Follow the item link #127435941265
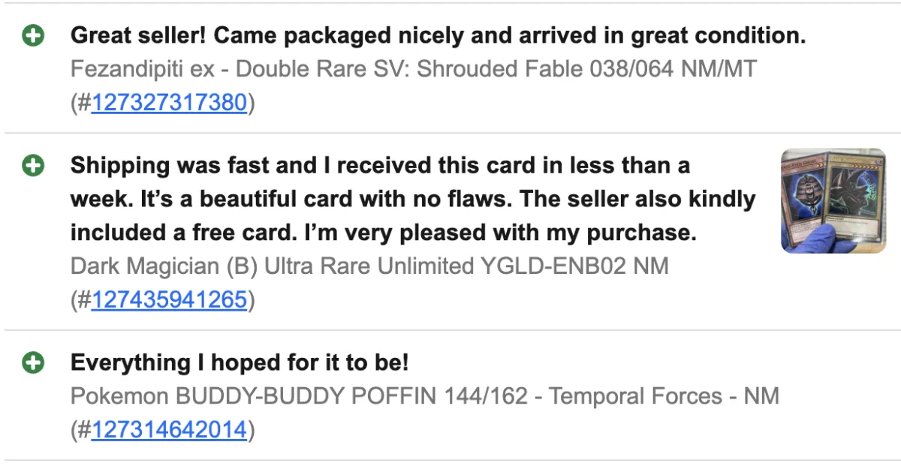 pos(169,299)
